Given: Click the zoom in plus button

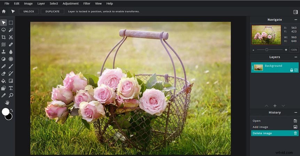Looking at the screenshot, I should (x=286, y=50).
